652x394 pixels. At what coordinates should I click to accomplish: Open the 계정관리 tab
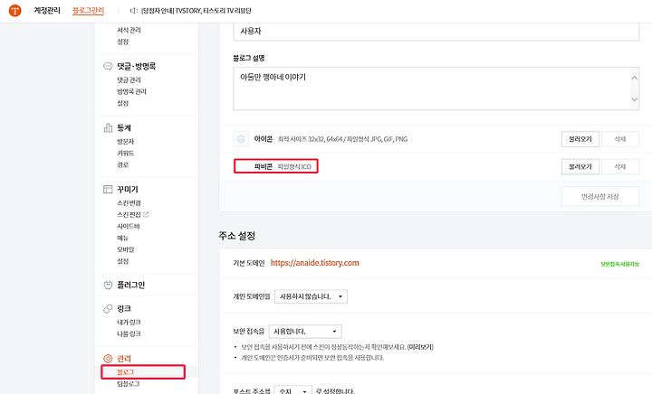tap(47, 10)
